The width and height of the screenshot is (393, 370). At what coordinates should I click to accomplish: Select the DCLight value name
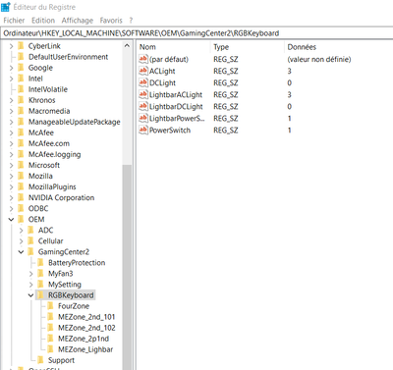coord(162,83)
